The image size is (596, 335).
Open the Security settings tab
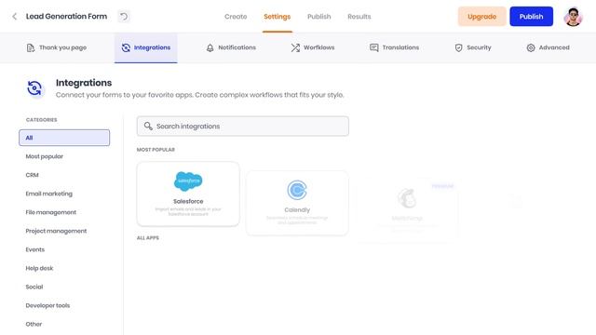(x=473, y=47)
